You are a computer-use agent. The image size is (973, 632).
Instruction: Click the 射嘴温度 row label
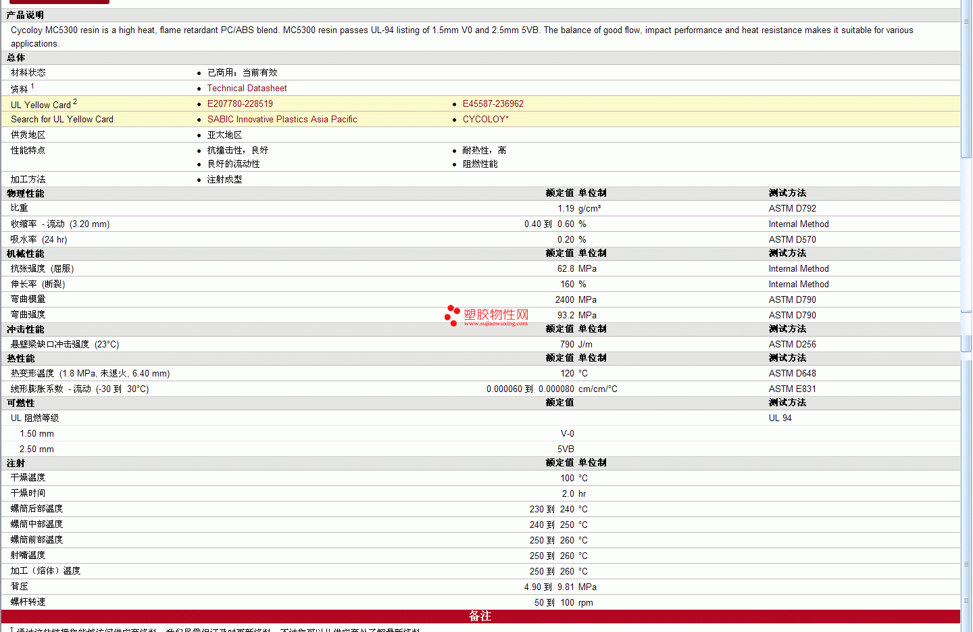tap(28, 556)
